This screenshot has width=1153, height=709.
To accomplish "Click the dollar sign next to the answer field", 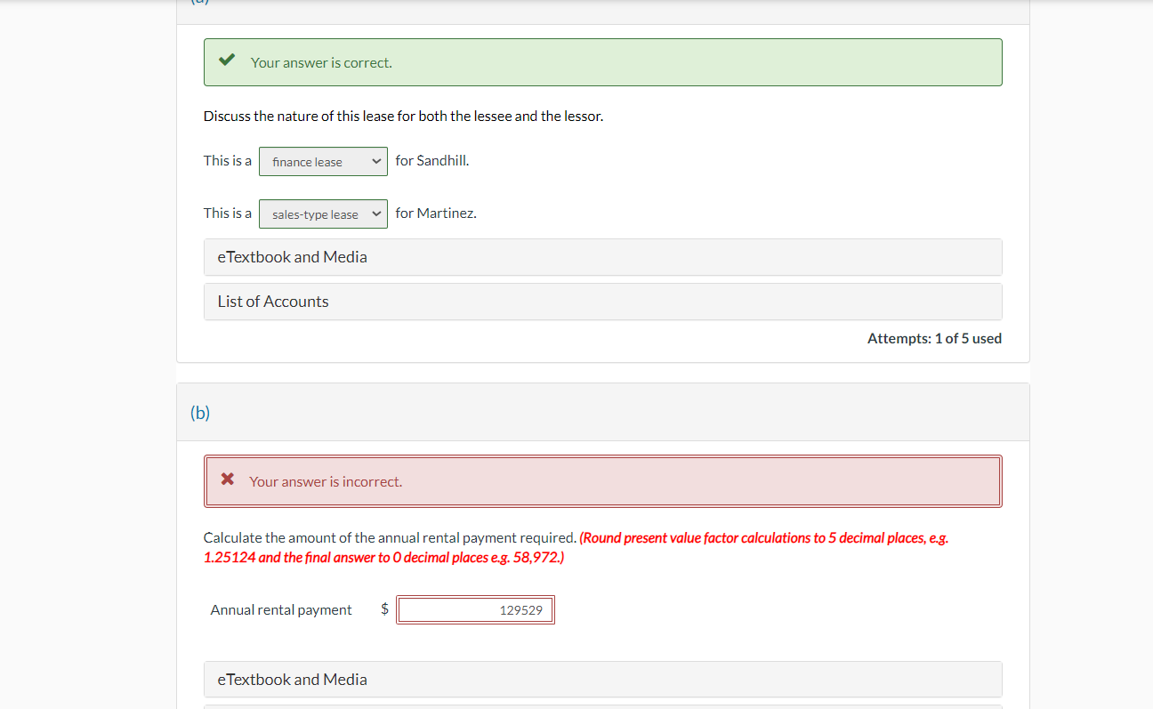I will pos(384,608).
